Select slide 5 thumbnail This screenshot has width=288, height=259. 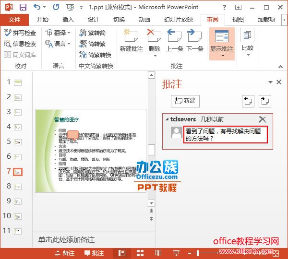[18, 142]
